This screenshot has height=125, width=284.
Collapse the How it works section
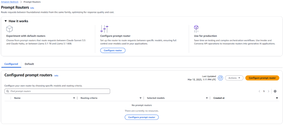tap(6, 21)
